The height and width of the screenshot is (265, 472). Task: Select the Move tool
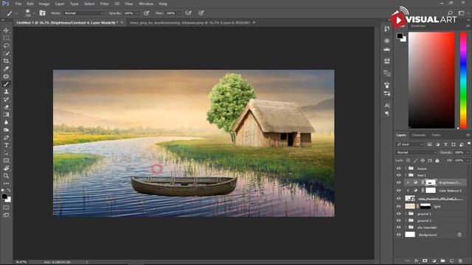[x=6, y=30]
